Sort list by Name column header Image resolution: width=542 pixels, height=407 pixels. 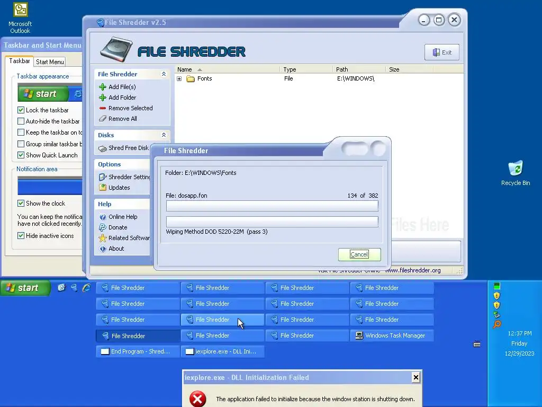click(227, 69)
